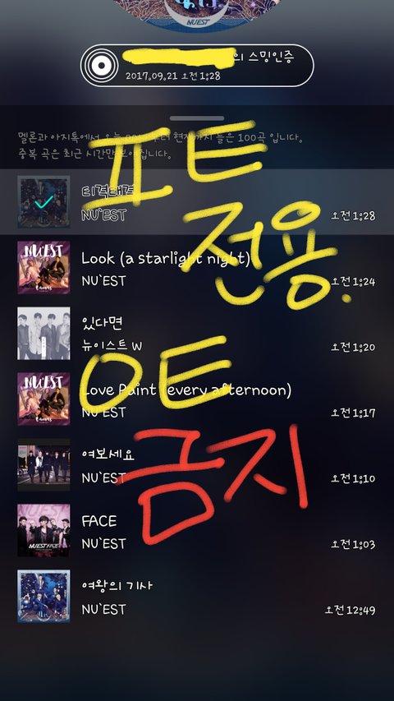Tap the 스밍인증 badge with the date 2017.09.21
The image size is (394, 701).
[197, 65]
